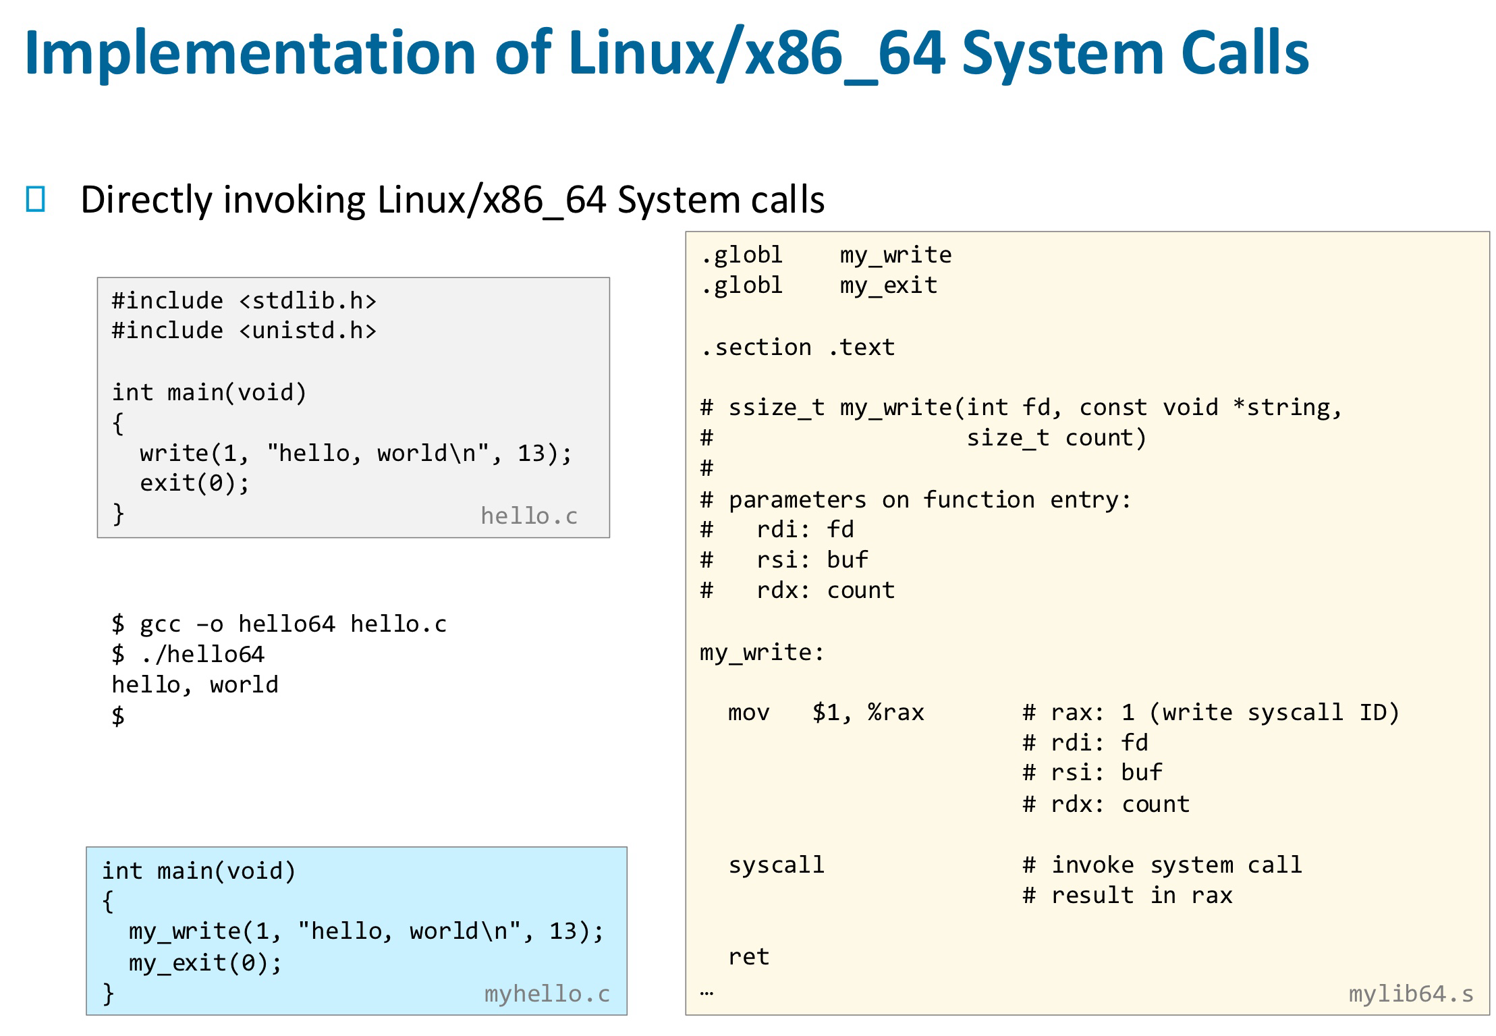Click the square bullet marker before 'Directly invoking'
The width and height of the screenshot is (1496, 1036).
pyautogui.click(x=36, y=200)
